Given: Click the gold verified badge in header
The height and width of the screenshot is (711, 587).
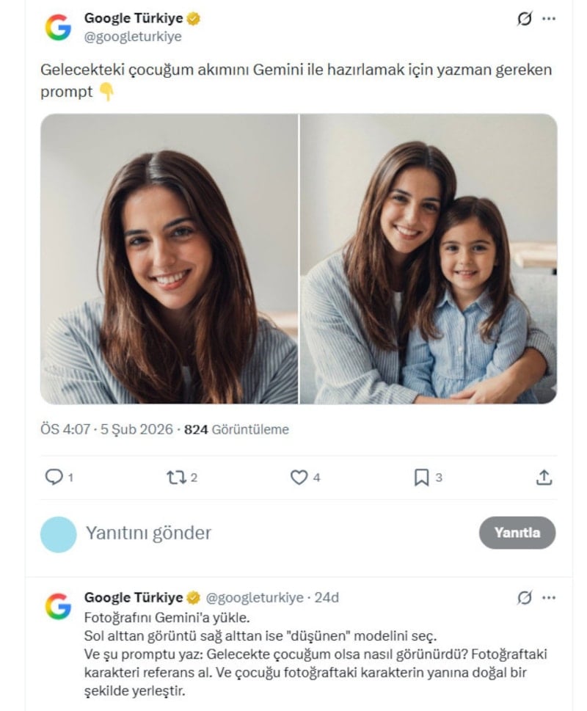Looking at the screenshot, I should [194, 18].
